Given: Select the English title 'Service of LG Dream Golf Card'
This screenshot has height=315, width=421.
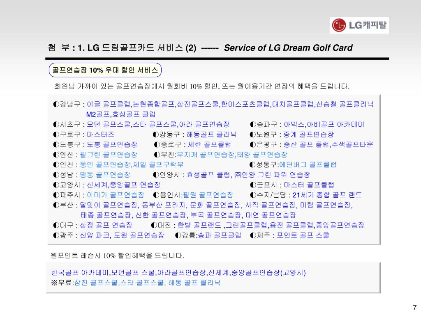Looking at the screenshot, I should tap(288, 48).
